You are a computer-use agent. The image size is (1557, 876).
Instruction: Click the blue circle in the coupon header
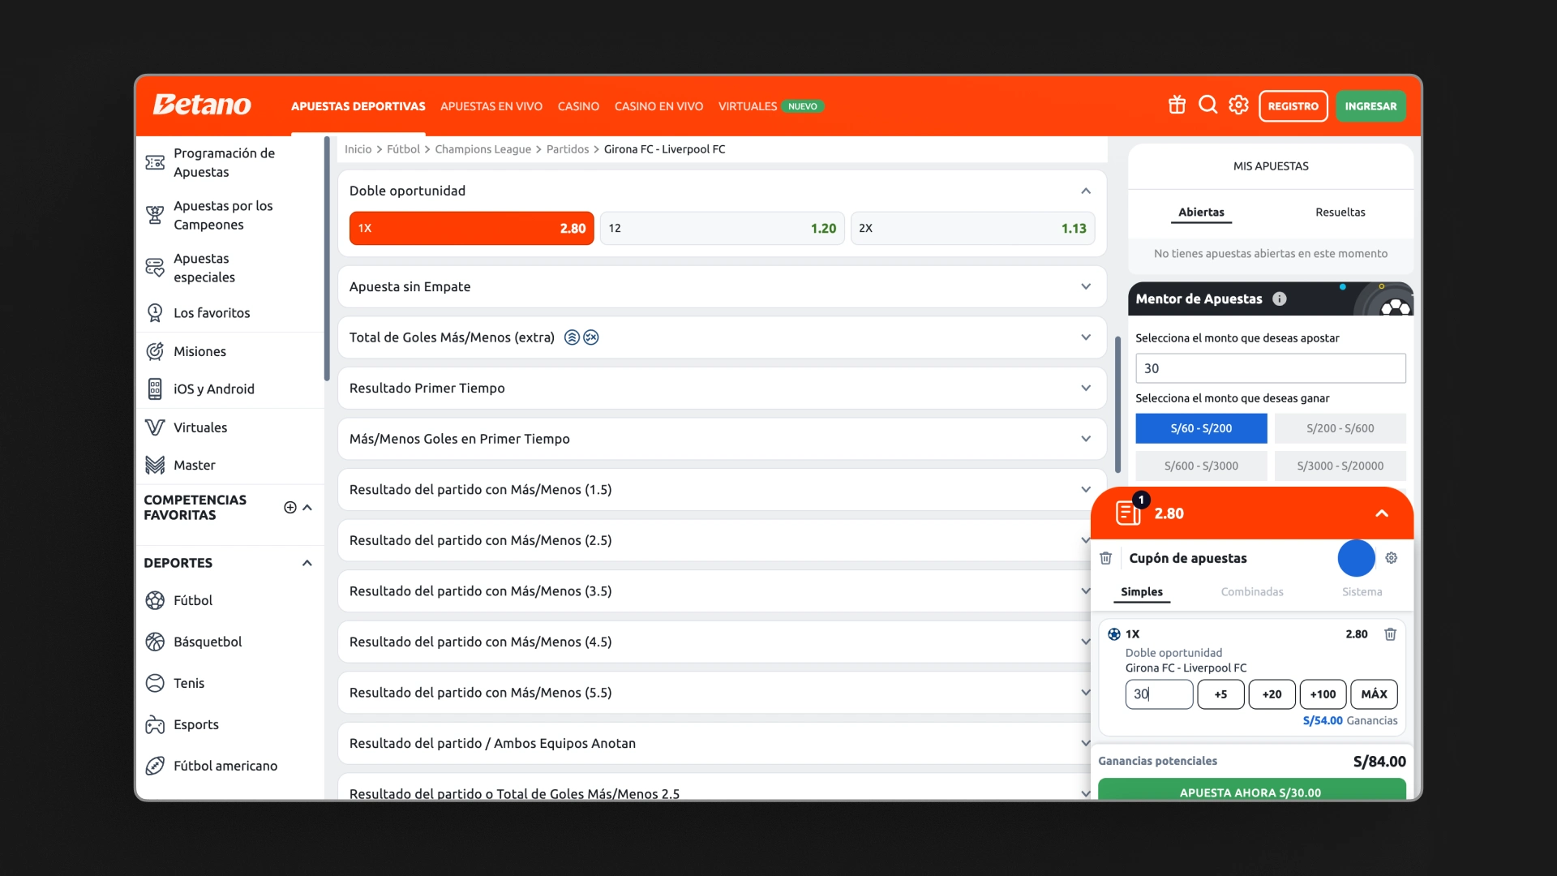(x=1356, y=558)
